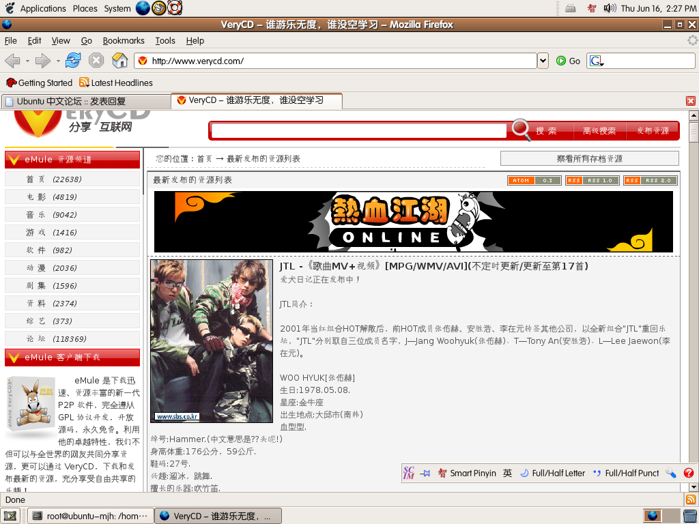Screen dimensions: 699x524
Task: Open sidebar category 论坛 (118369)
Action: (72, 339)
